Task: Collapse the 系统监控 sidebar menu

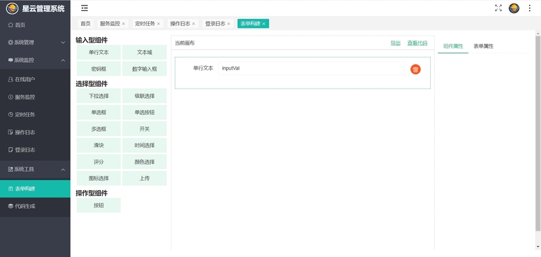Action: (35, 60)
